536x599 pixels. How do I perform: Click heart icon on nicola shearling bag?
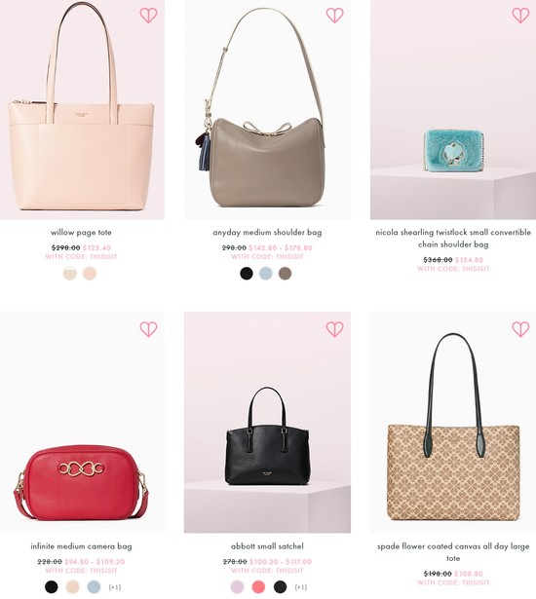(x=520, y=16)
